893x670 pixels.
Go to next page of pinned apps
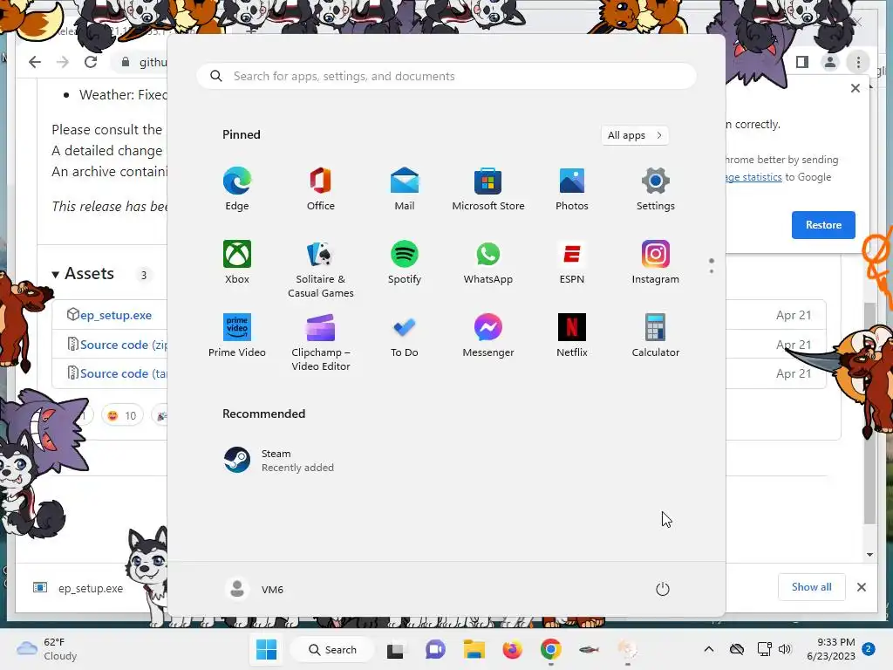pos(712,271)
